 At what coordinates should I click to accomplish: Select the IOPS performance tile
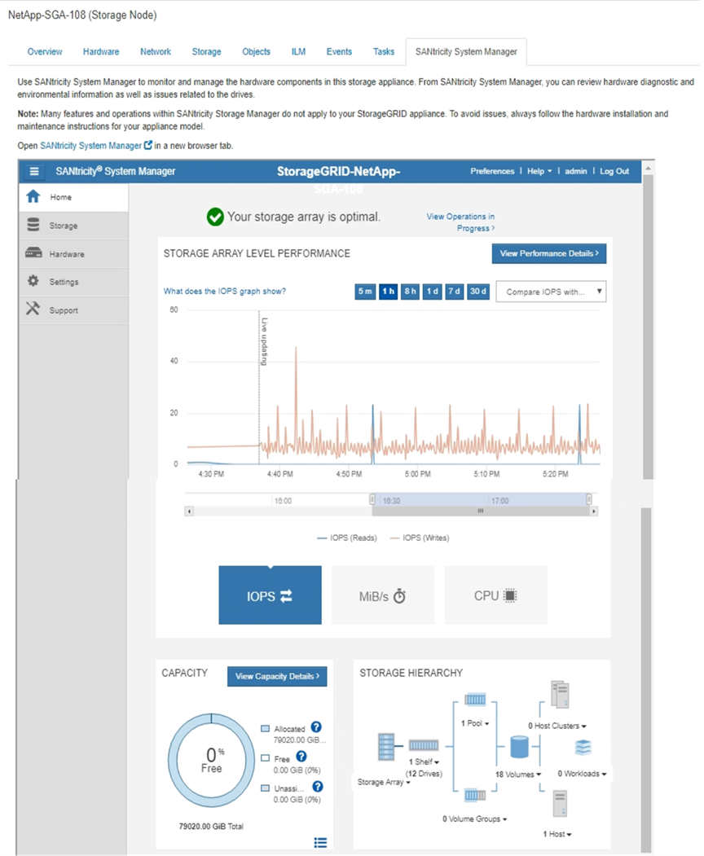click(x=270, y=595)
